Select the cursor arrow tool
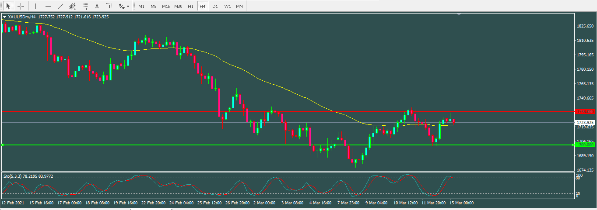 [8, 6]
